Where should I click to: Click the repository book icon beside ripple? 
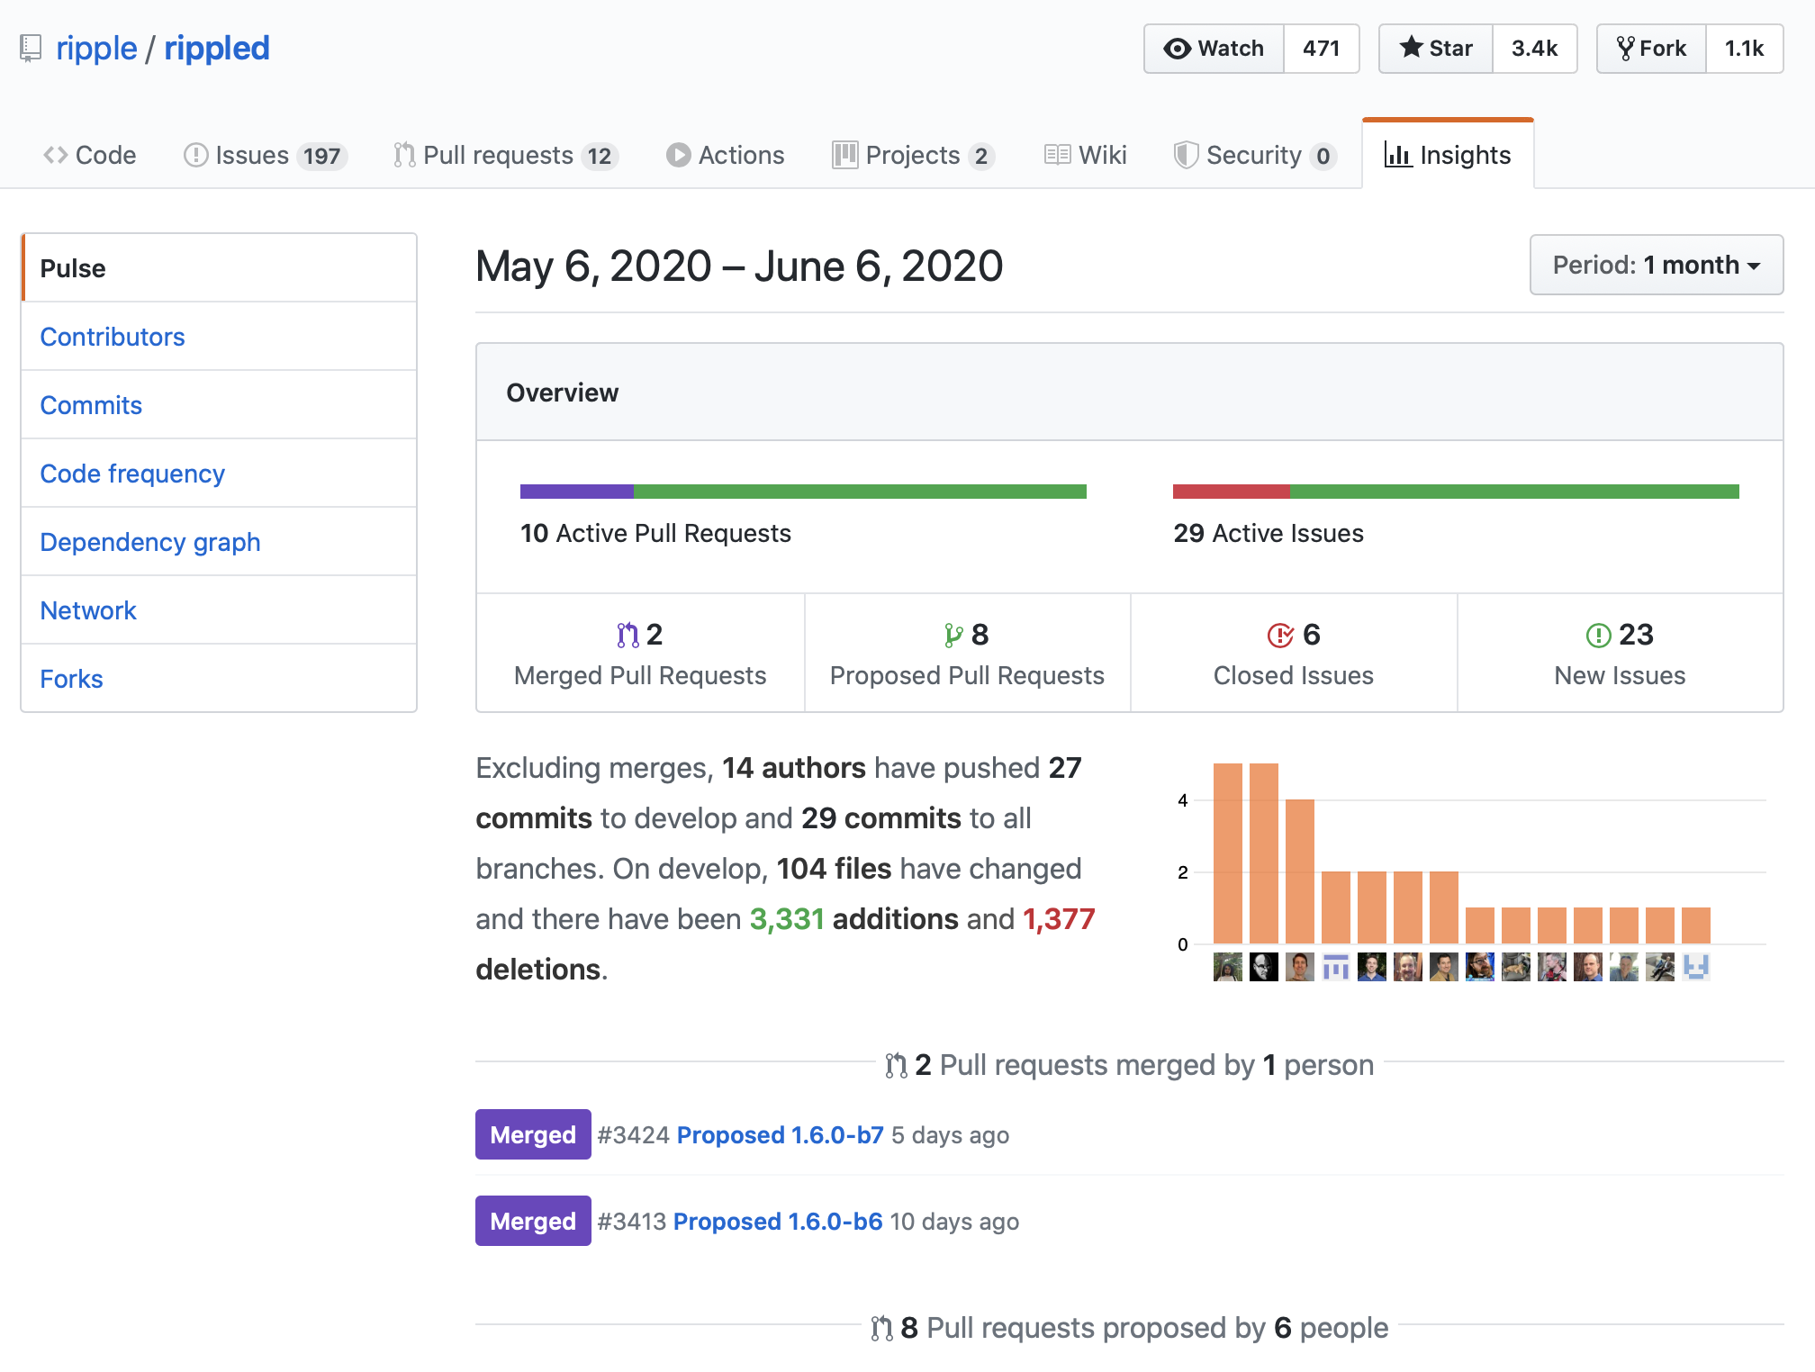click(x=31, y=49)
